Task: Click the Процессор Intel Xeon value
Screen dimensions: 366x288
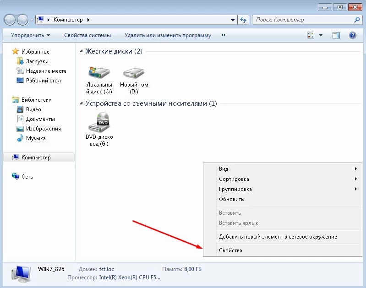Action: pos(130,277)
